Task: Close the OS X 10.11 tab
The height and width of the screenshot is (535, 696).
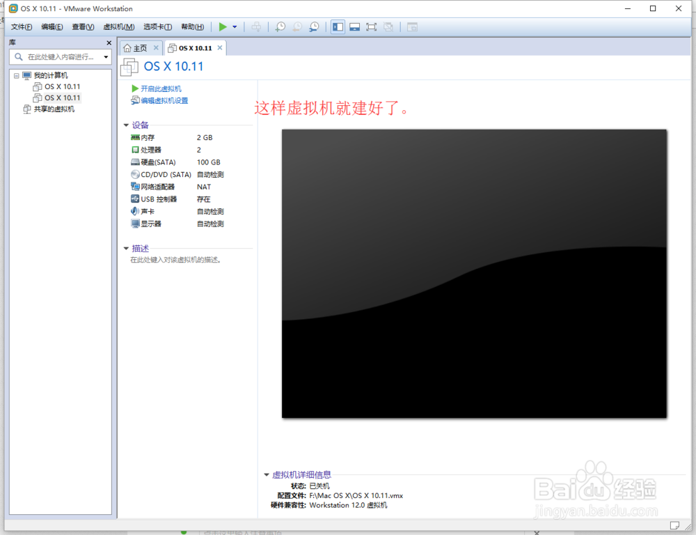Action: (220, 47)
